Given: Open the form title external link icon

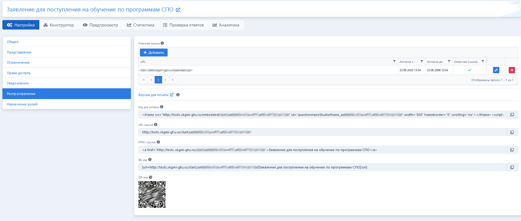Looking at the screenshot, I should [x=178, y=10].
